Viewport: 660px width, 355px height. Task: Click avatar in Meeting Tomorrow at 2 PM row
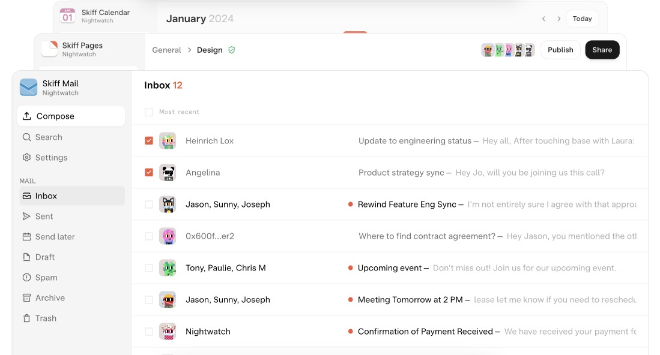pos(168,300)
